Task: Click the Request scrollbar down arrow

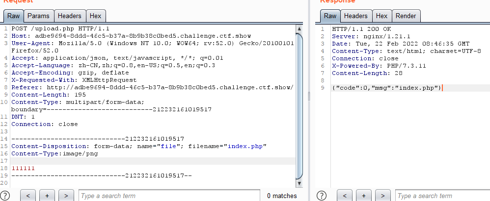Action: coord(299,183)
